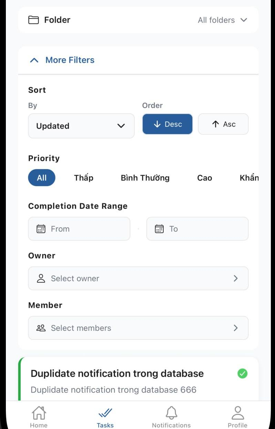This screenshot has height=429, width=275.
Task: Click the Home icon in bottom navigation
Action: tap(39, 412)
